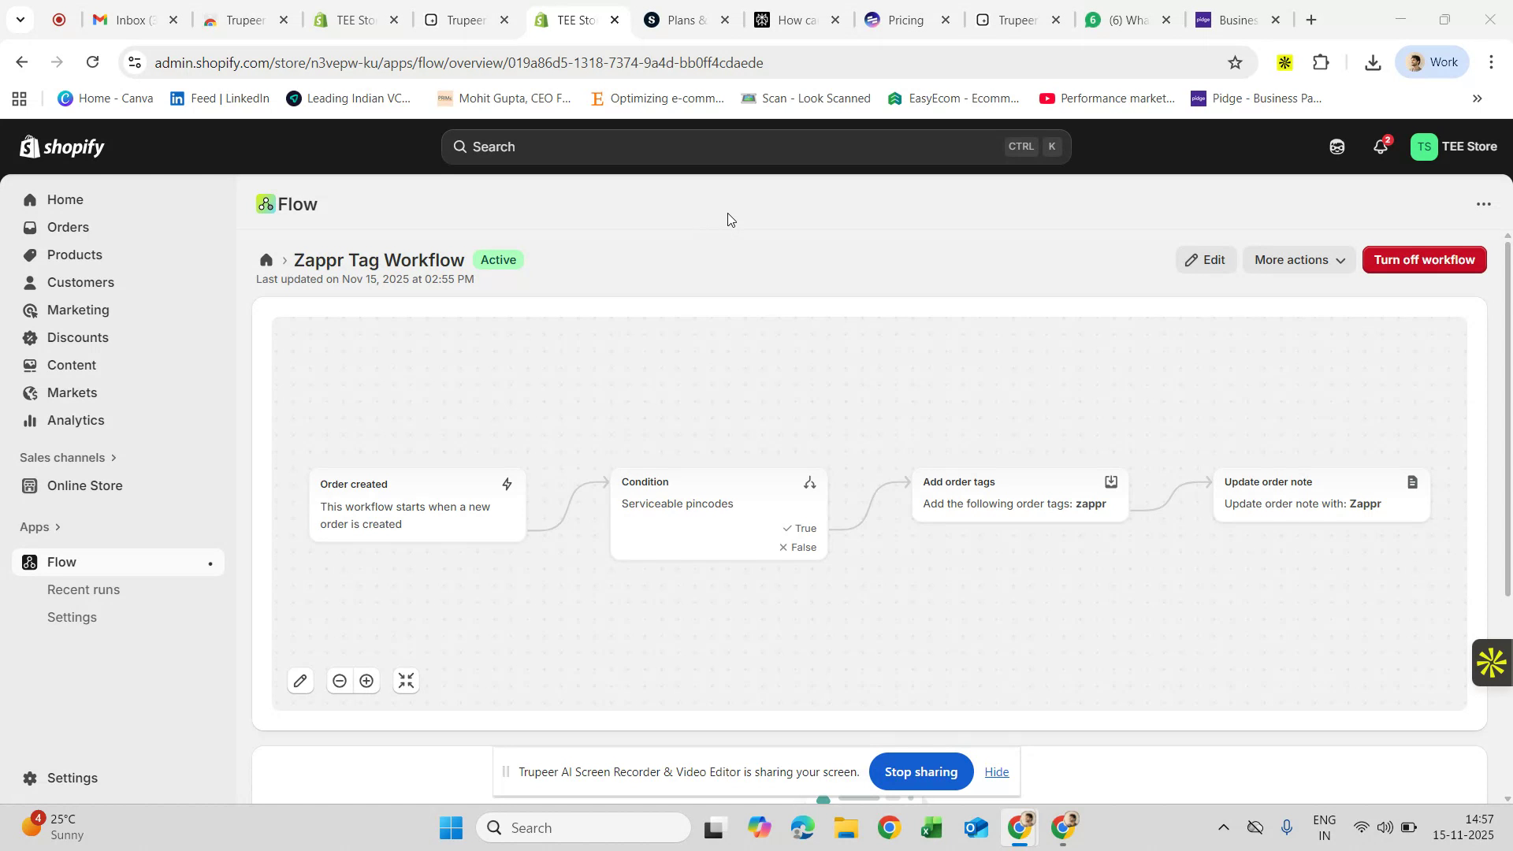The width and height of the screenshot is (1513, 851).
Task: Click the Edit button on the workflow
Action: (x=1206, y=259)
